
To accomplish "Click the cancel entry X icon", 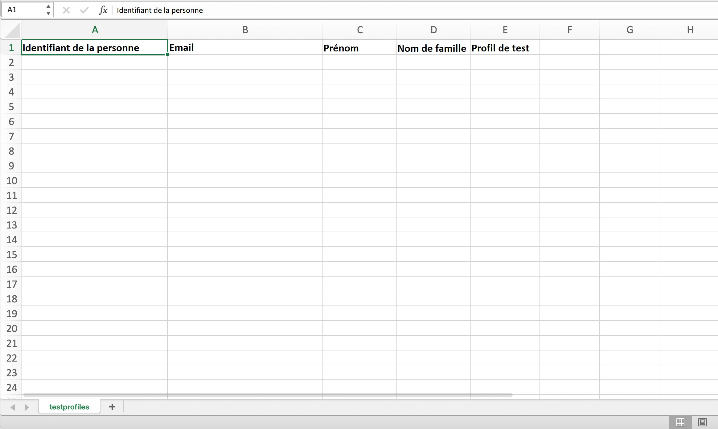I will pyautogui.click(x=66, y=10).
